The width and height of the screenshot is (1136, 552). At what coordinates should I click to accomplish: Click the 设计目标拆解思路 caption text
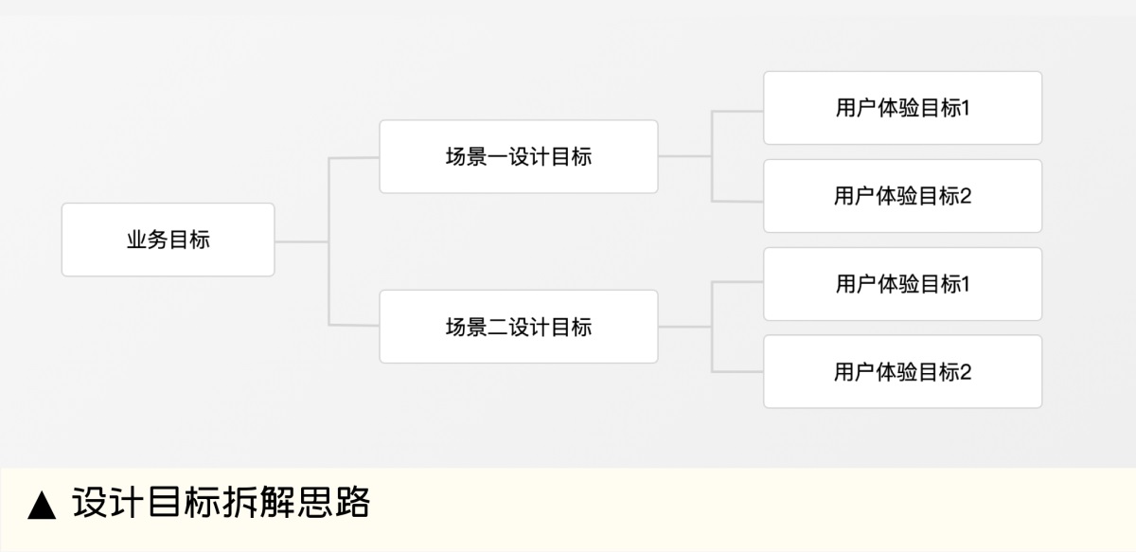[x=221, y=503]
